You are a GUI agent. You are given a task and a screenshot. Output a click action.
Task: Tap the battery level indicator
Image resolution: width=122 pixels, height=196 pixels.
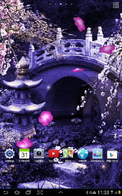click(119, 192)
